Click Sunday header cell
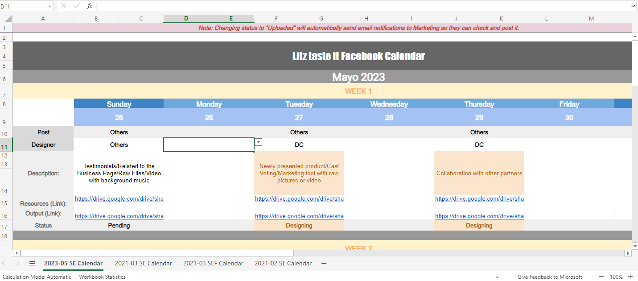Image resolution: width=638 pixels, height=281 pixels. click(119, 104)
